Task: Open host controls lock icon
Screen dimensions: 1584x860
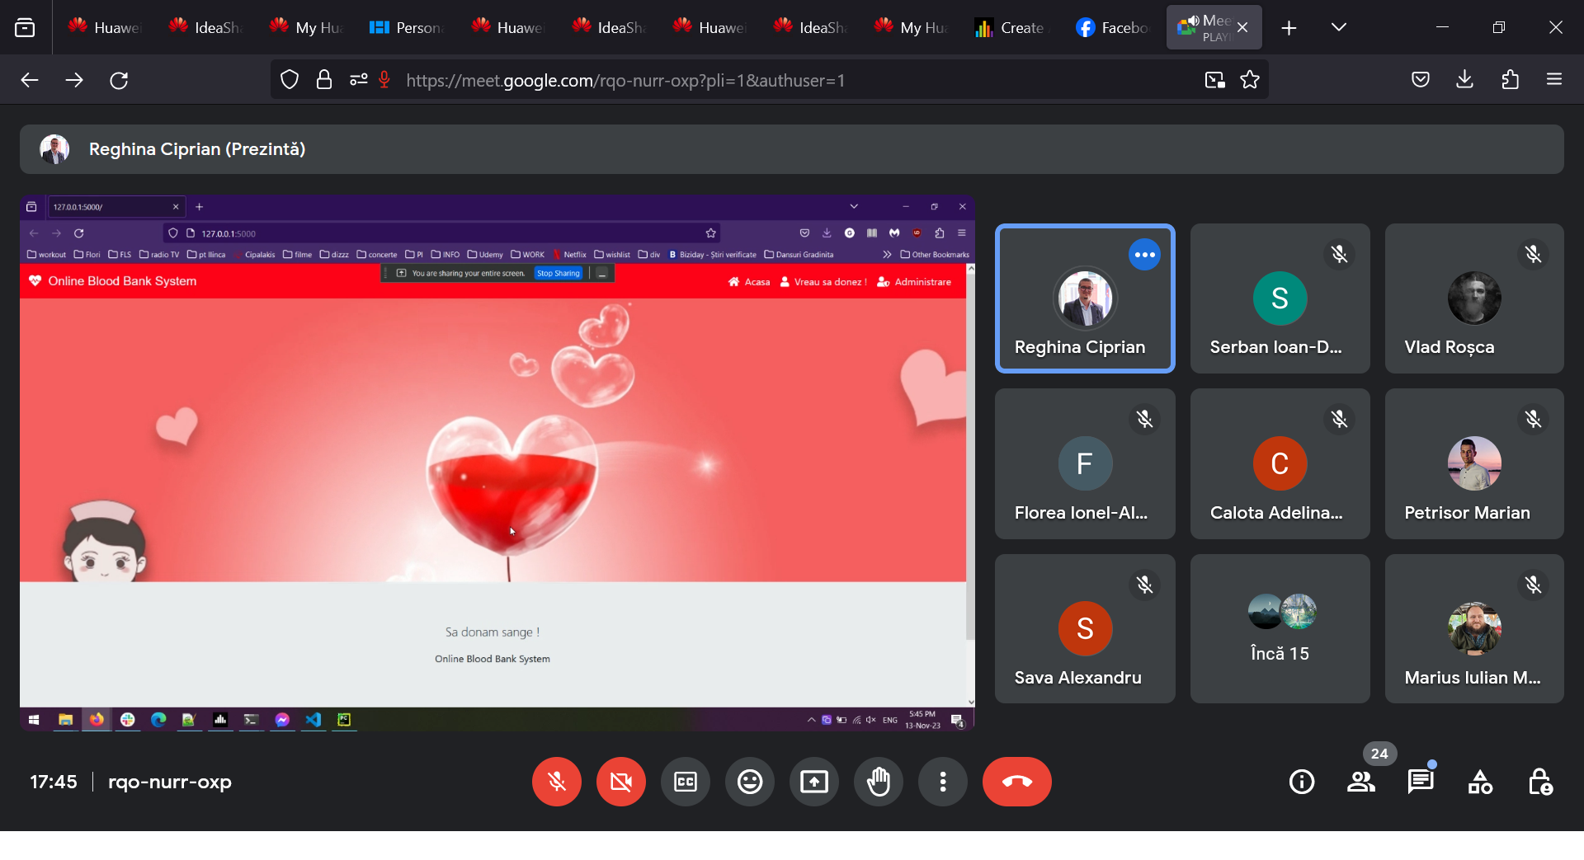Action: (x=1539, y=781)
